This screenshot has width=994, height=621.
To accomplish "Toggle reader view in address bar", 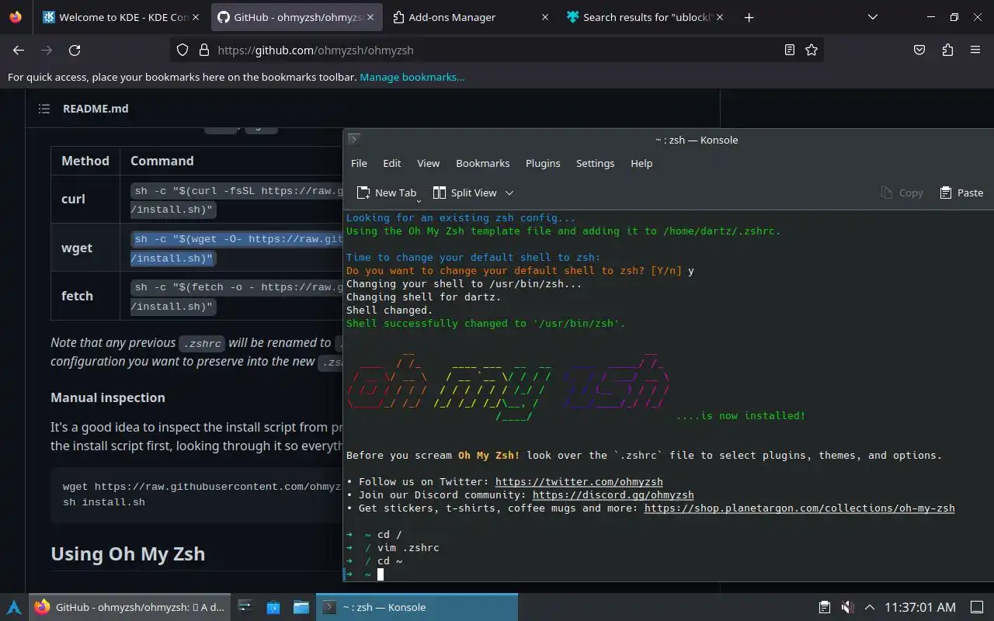I will tap(790, 50).
